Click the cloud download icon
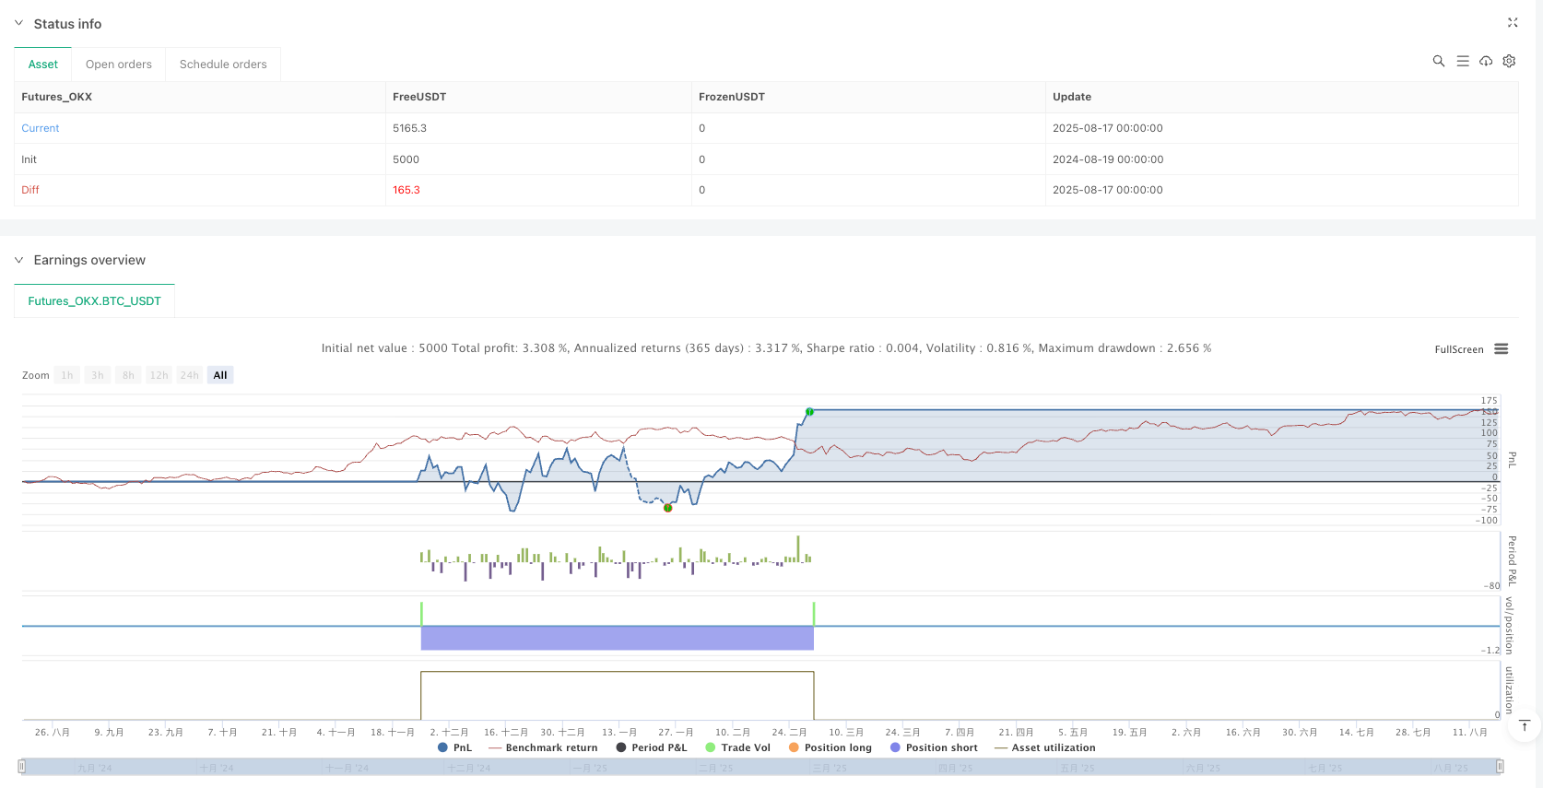 (x=1486, y=61)
